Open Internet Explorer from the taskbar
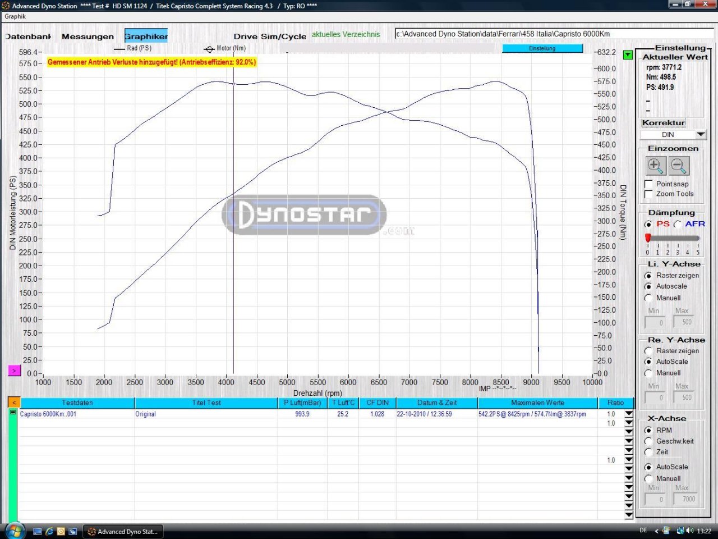Screen dimensions: 718x539 (x=49, y=531)
